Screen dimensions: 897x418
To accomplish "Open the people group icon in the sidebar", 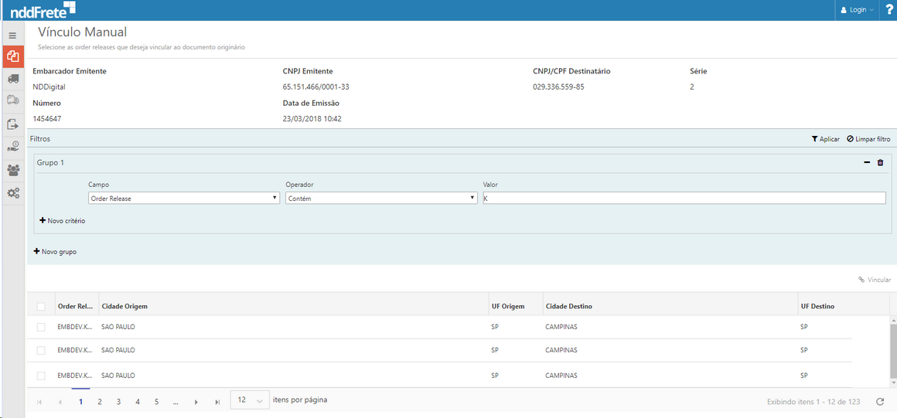I will (12, 170).
